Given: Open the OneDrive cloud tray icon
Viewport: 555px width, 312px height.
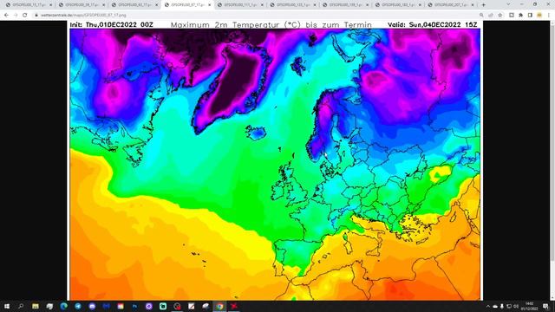Looking at the screenshot, I should point(495,306).
